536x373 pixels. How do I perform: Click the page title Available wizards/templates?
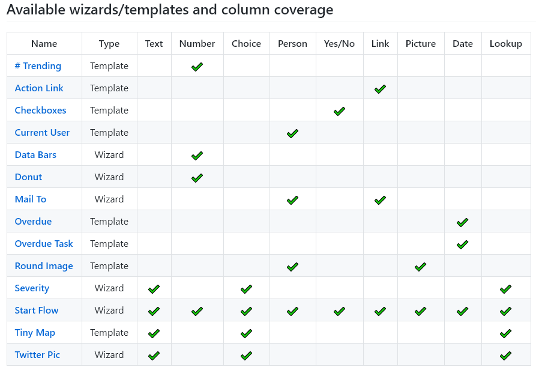[169, 10]
